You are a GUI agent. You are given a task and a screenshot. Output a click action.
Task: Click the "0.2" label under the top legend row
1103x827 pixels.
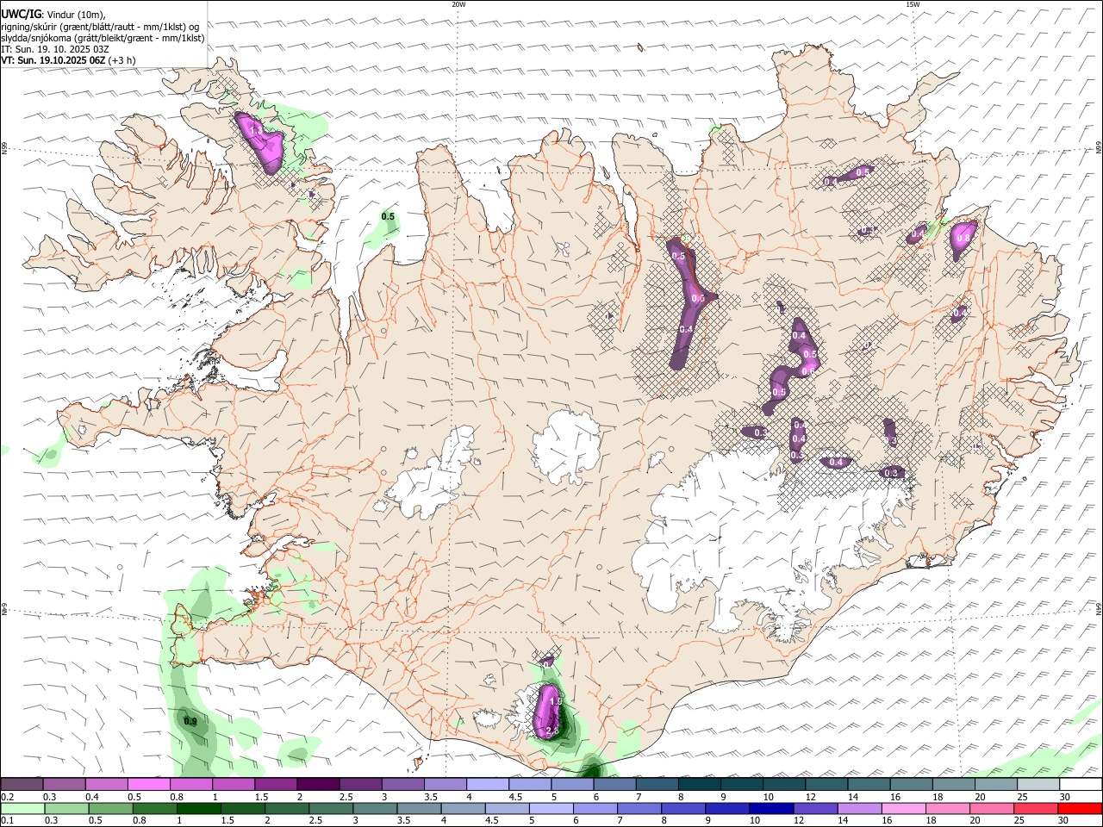[8, 797]
